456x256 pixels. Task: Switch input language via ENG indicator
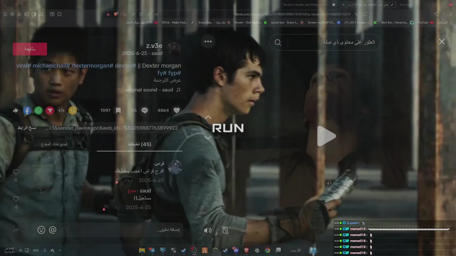pos(36,250)
